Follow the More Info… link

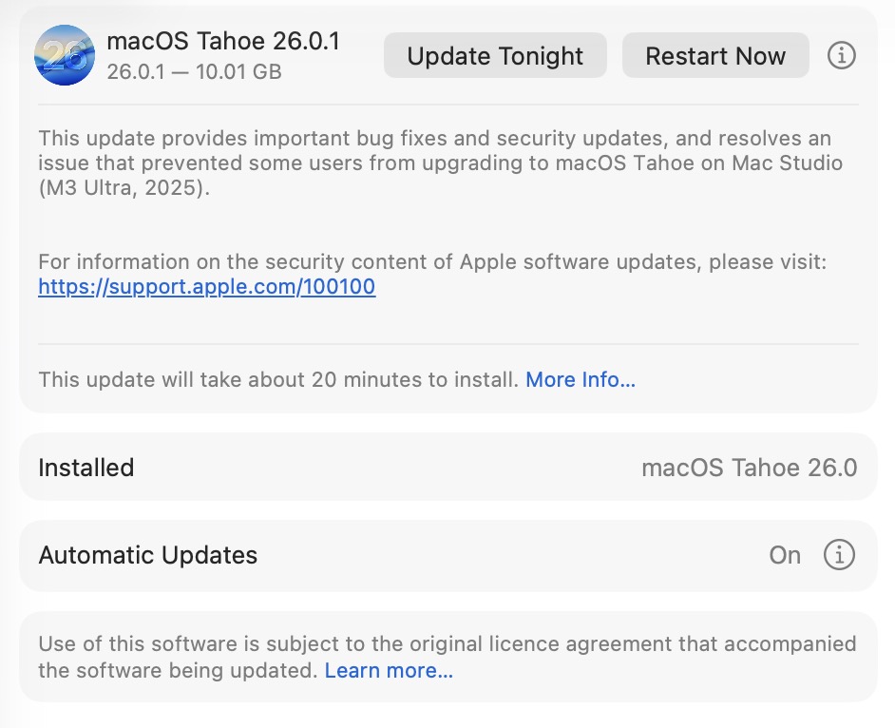click(581, 380)
